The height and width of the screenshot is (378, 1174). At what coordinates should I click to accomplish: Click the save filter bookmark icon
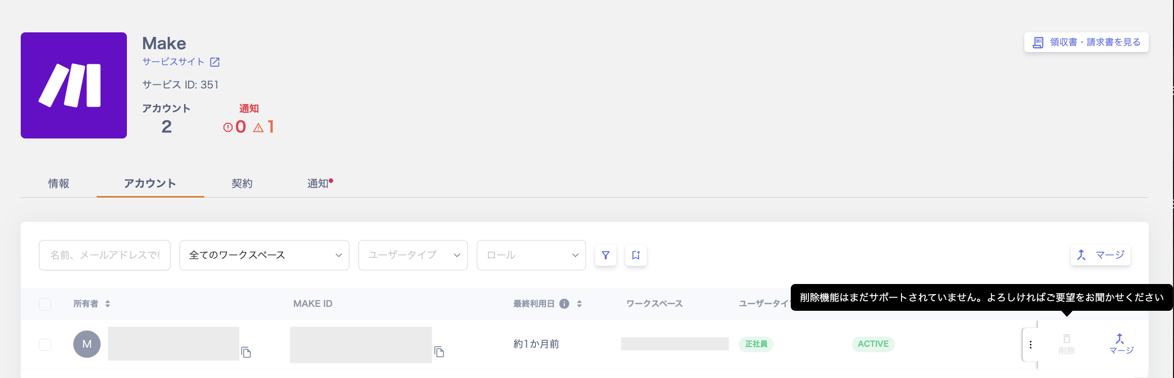[x=636, y=255]
